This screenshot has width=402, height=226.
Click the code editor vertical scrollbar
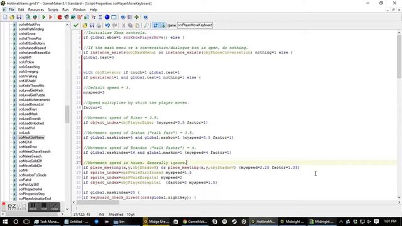(399, 57)
